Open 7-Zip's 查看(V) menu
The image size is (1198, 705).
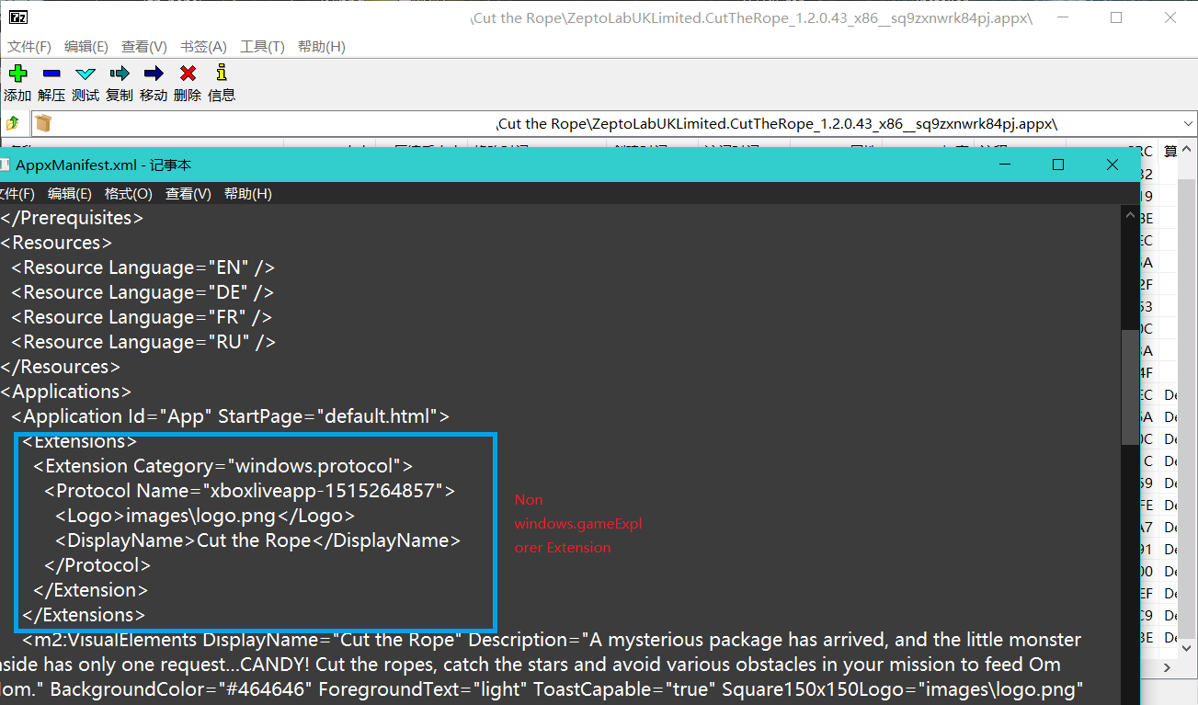[144, 47]
